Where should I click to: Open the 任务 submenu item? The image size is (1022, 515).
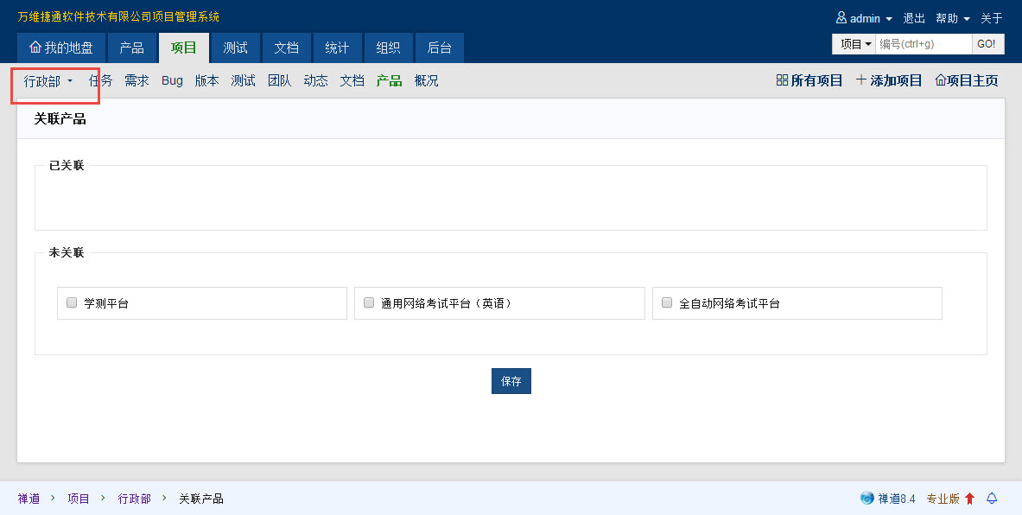click(x=100, y=80)
